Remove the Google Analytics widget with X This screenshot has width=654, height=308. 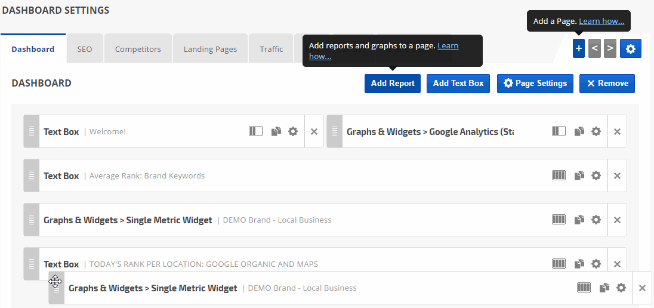(617, 131)
